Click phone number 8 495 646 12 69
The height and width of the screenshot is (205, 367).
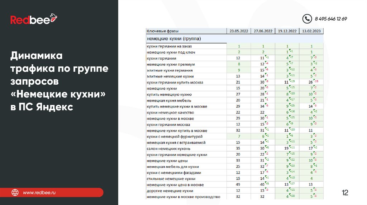331,19
